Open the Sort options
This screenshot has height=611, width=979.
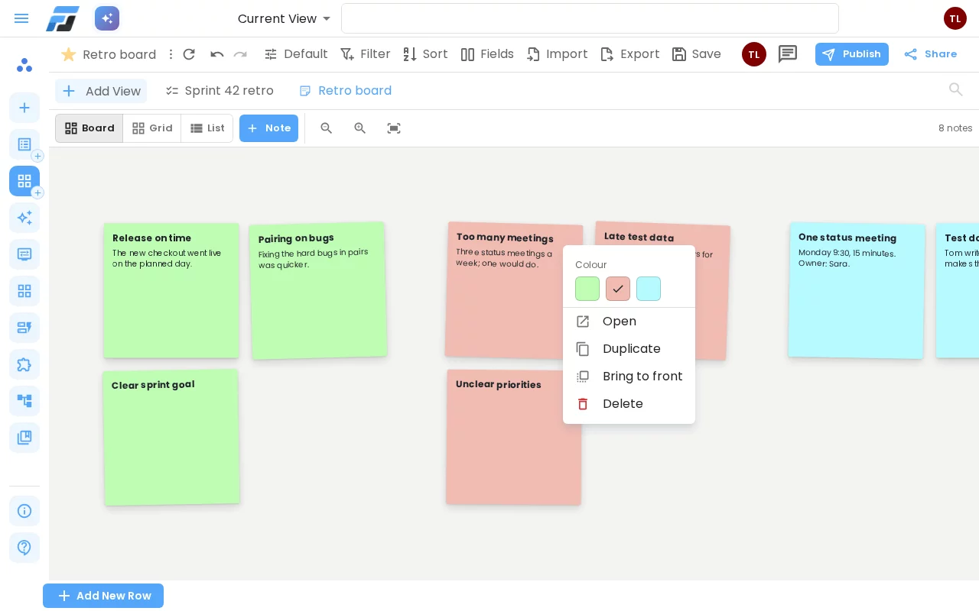425,54
